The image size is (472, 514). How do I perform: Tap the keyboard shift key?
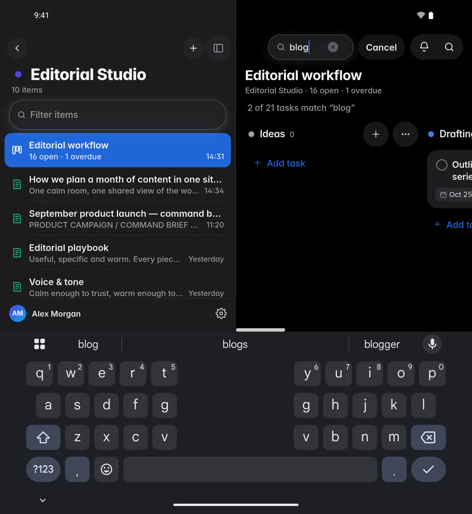click(43, 437)
